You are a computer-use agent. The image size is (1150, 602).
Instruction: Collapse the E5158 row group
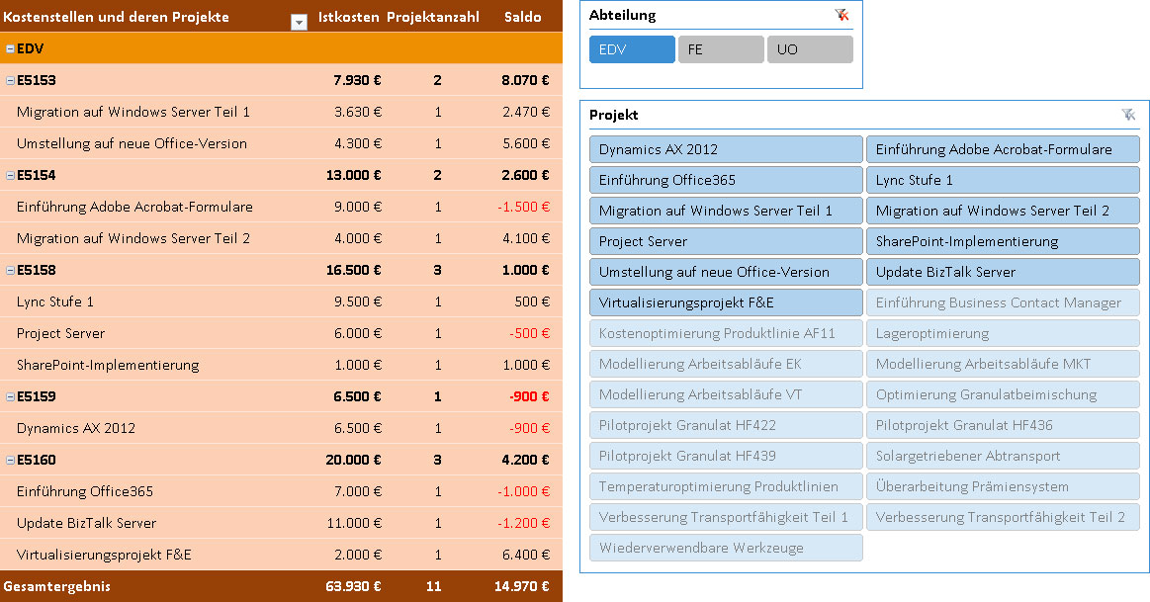(x=10, y=270)
